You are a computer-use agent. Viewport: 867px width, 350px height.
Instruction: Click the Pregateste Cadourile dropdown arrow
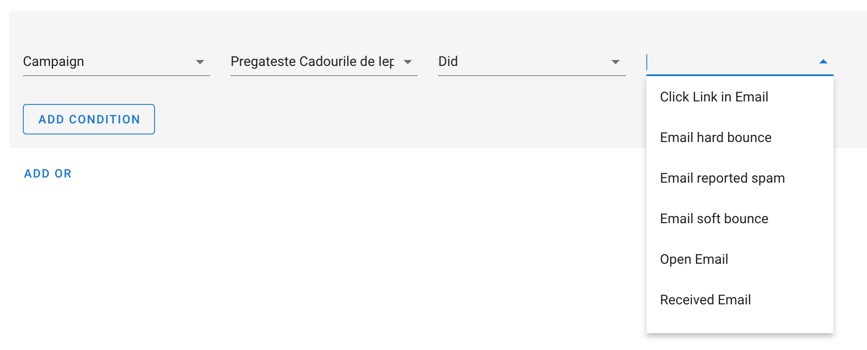point(408,62)
